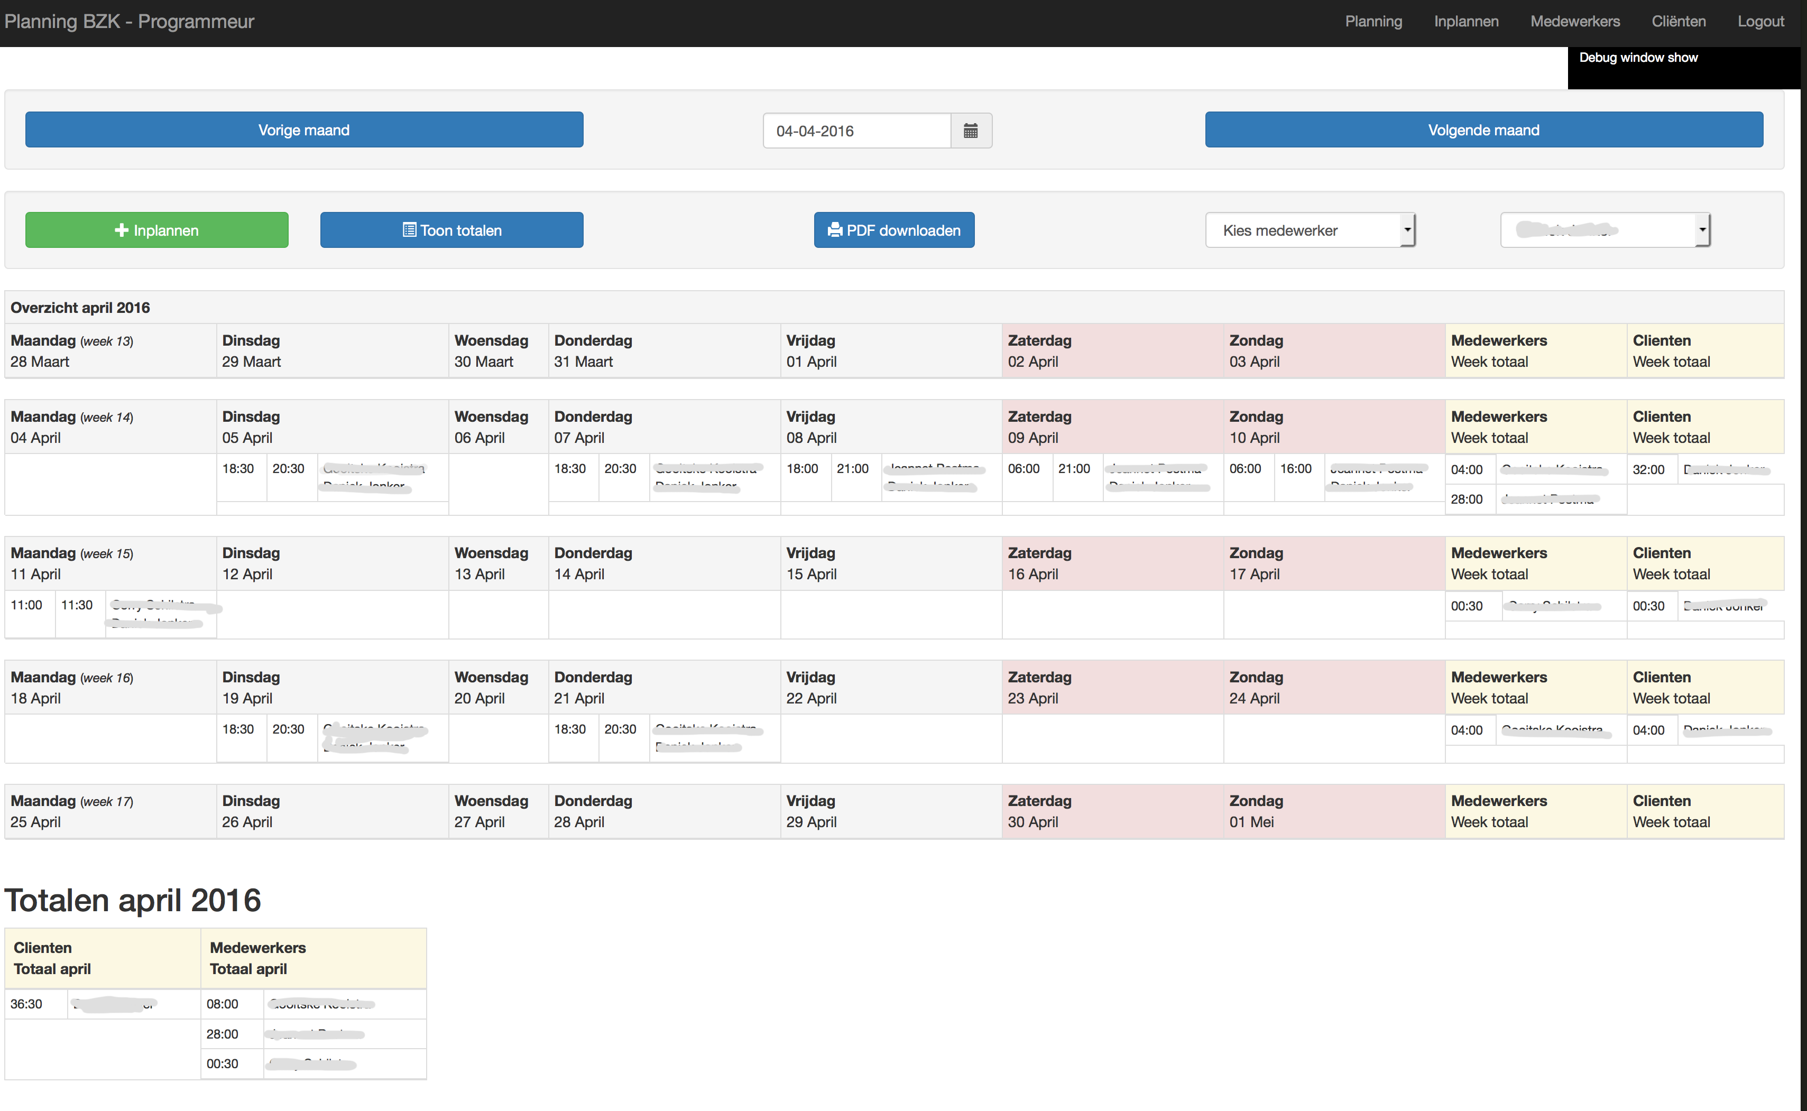The image size is (1807, 1111).
Task: Go to Volgende maand
Action: tap(1483, 130)
